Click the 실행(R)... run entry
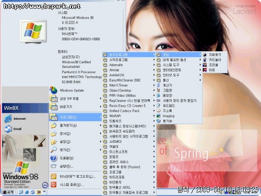 click(x=75, y=166)
